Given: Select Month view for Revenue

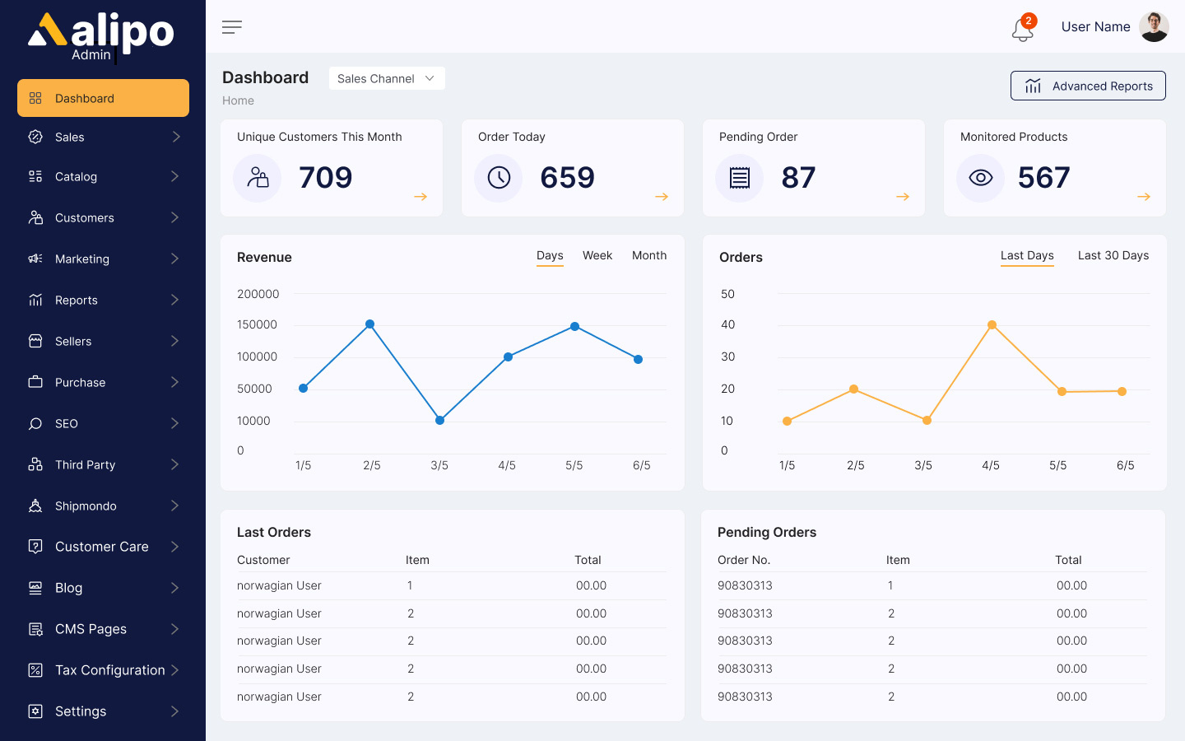Looking at the screenshot, I should (648, 256).
